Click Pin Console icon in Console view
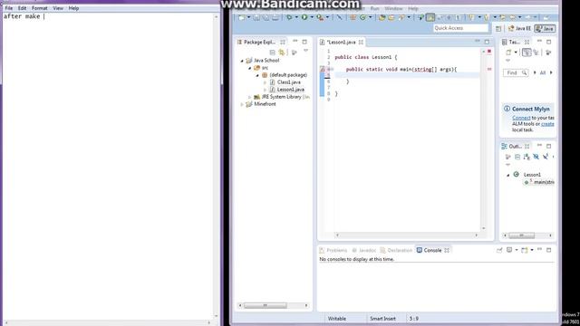The image size is (580, 326). click(499, 250)
